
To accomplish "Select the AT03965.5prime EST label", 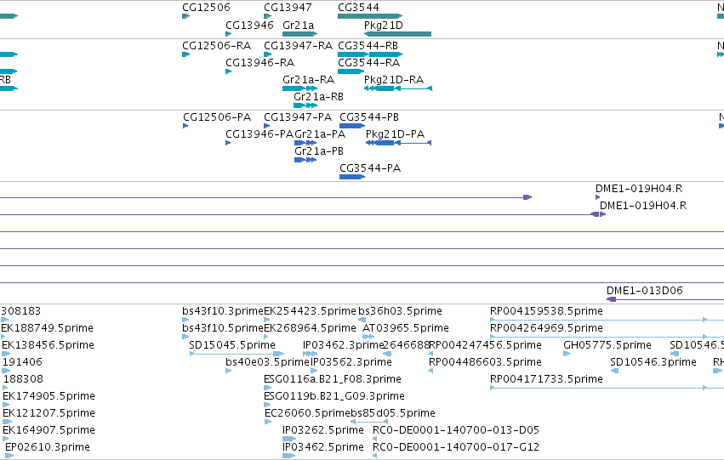I will tap(406, 328).
